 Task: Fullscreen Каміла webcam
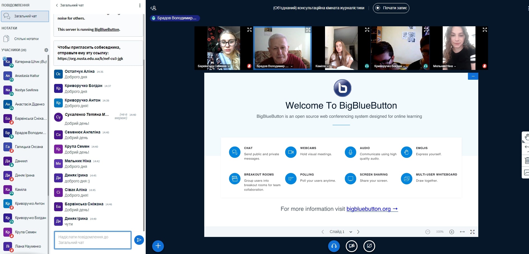tap(367, 30)
